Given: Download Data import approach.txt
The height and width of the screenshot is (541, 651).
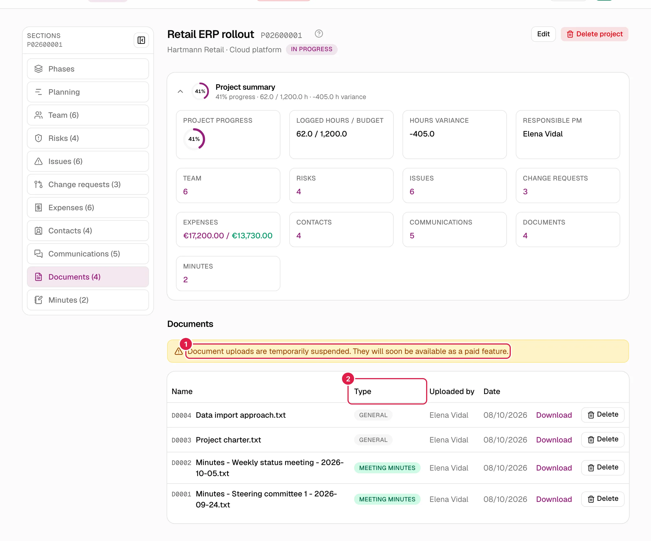Looking at the screenshot, I should coord(554,415).
